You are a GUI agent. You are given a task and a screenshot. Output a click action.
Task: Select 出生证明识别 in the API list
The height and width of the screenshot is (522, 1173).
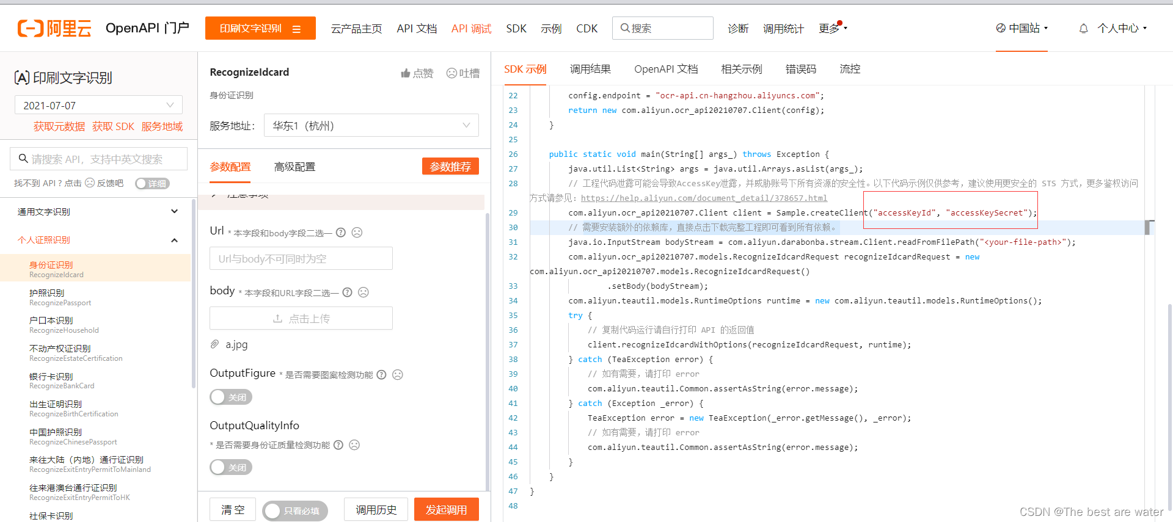95,408
